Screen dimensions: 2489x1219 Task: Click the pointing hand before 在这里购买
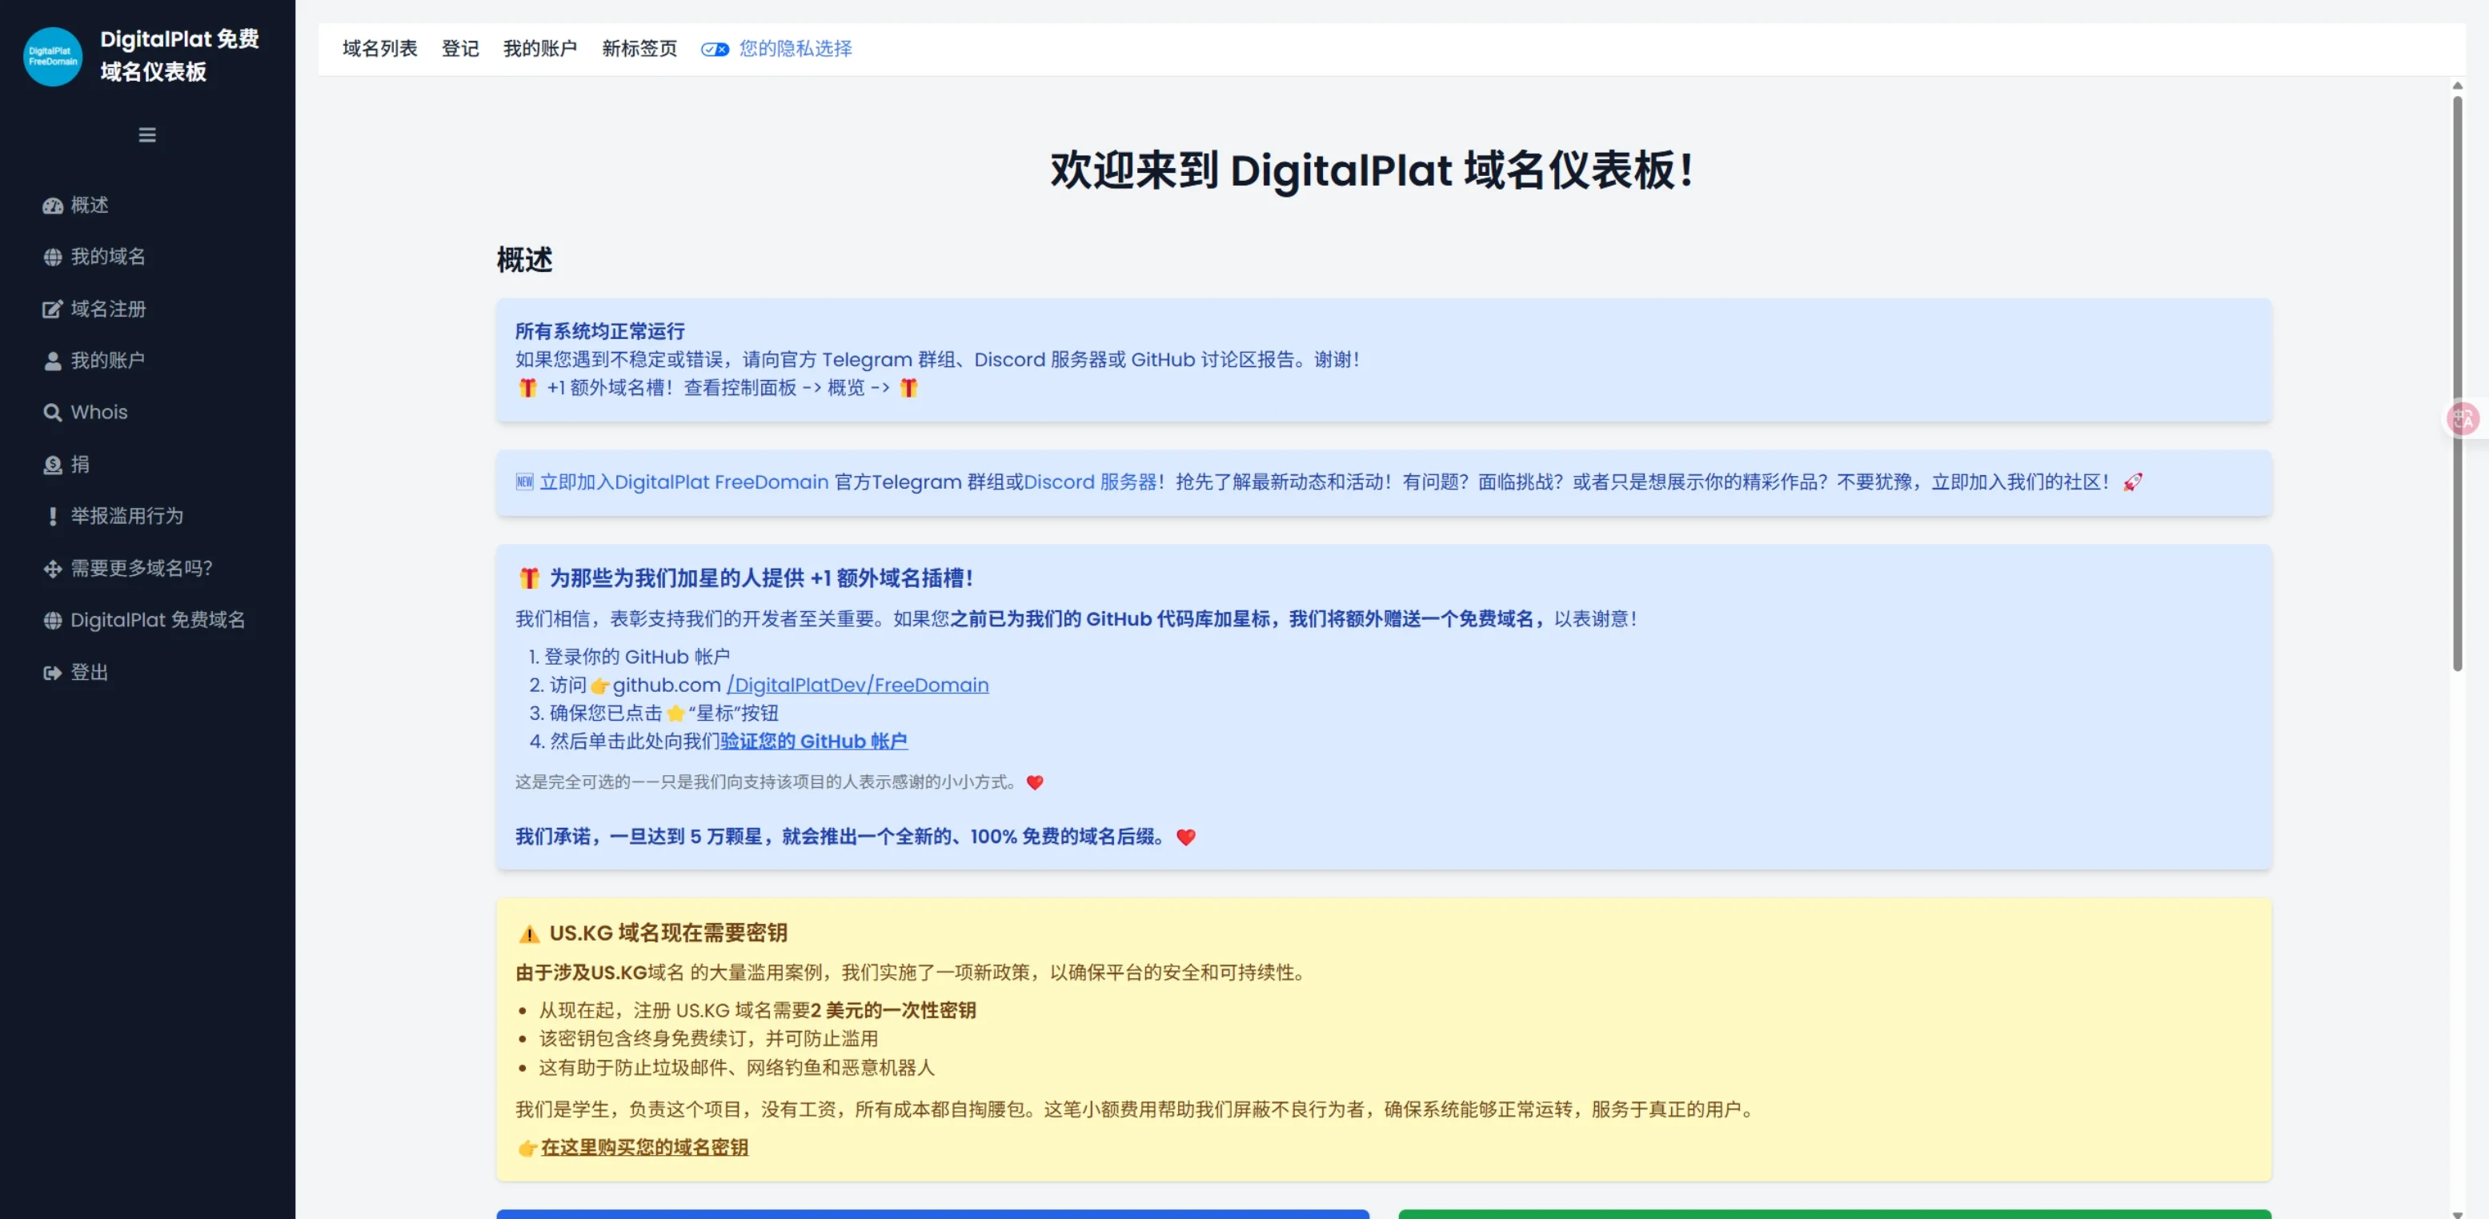527,1149
